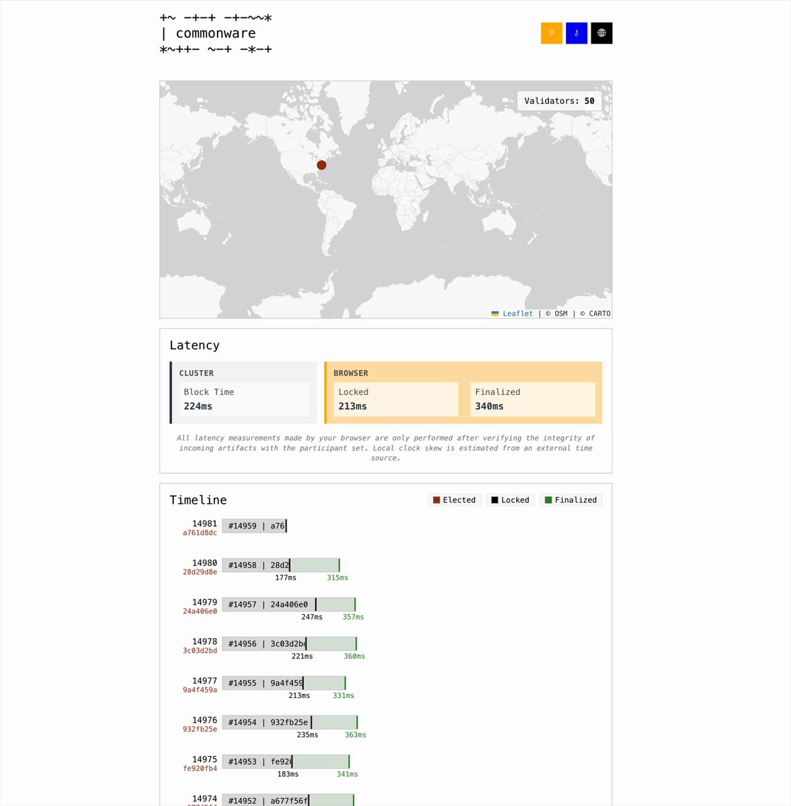Click the Validators: 50 badge
The image size is (791, 806).
pos(559,101)
